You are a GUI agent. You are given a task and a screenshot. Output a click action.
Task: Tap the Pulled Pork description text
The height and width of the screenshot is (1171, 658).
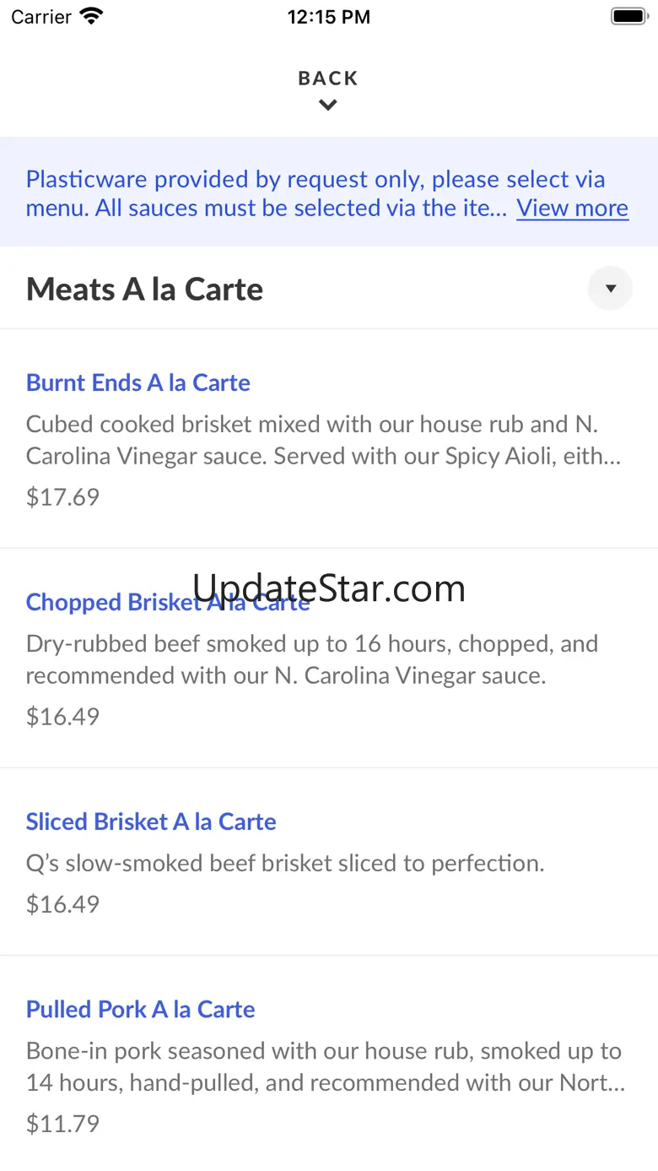point(326,1066)
